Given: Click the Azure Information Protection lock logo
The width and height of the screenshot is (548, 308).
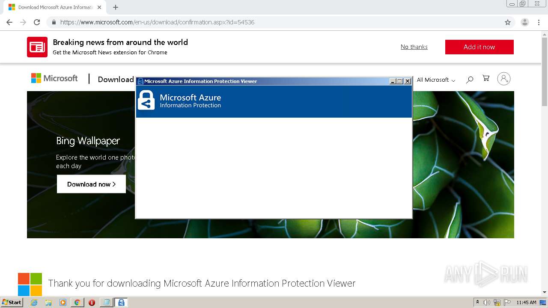Looking at the screenshot, I should tap(146, 100).
